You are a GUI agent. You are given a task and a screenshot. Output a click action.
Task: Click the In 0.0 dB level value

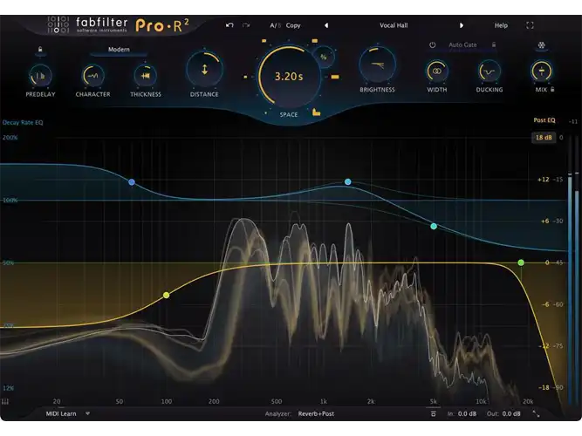(467, 413)
